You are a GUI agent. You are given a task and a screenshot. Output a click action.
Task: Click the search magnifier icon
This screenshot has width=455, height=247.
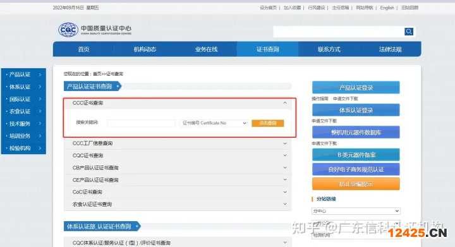click(409, 32)
